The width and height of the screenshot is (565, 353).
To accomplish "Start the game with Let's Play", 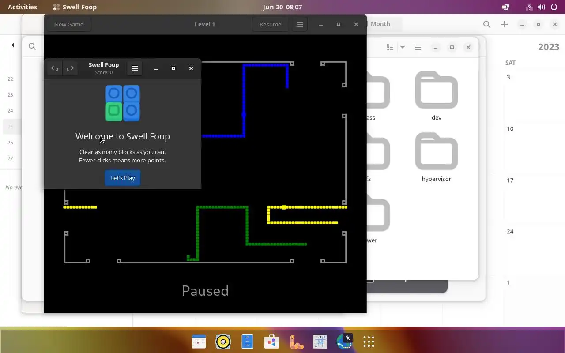I will click(x=123, y=178).
